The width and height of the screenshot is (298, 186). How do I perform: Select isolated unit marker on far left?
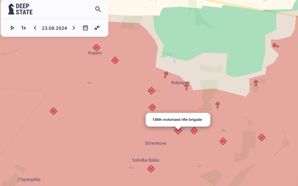point(54,111)
